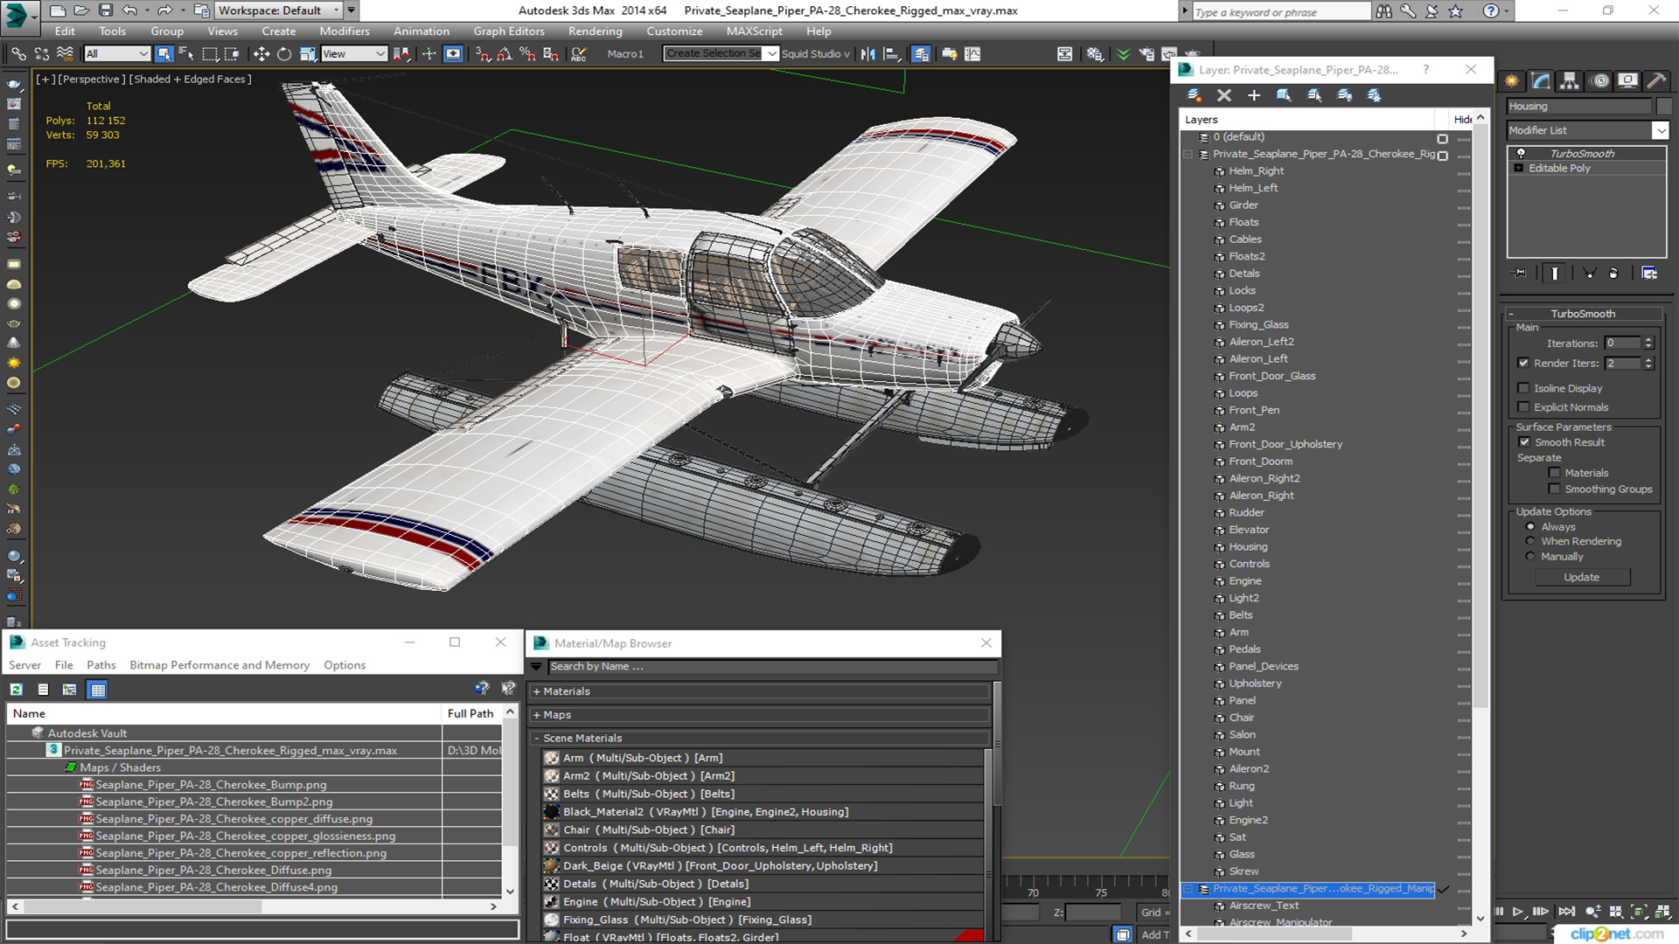Activate the Select Object tool
Viewport: 1679px width, 944px height.
coord(164,54)
